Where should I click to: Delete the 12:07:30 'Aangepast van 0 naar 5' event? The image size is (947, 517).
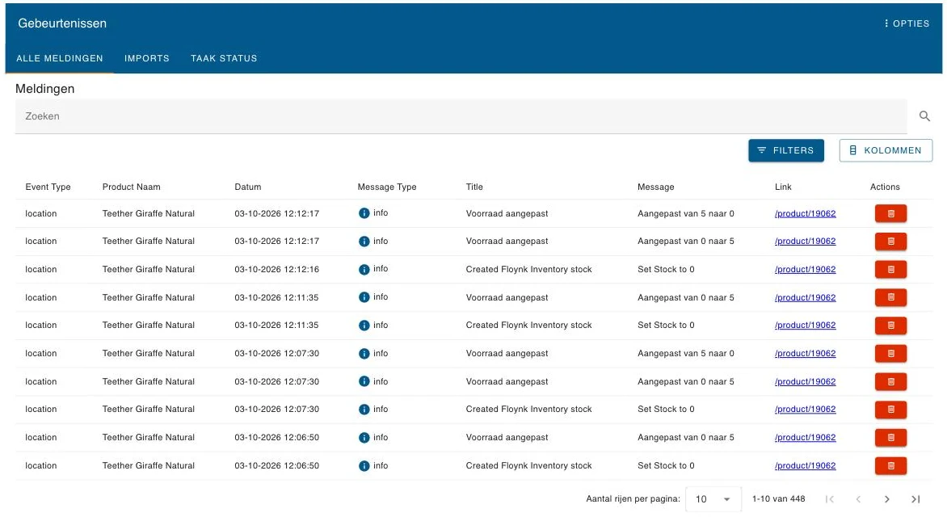(890, 381)
